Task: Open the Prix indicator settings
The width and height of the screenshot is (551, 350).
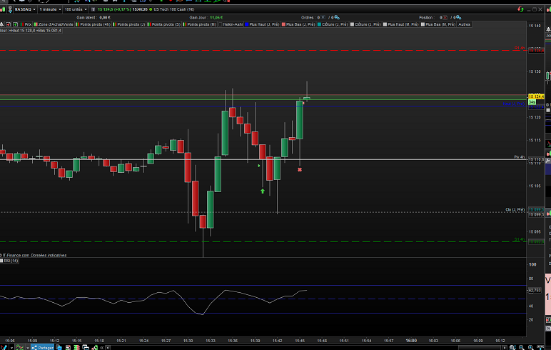Action: (26, 24)
